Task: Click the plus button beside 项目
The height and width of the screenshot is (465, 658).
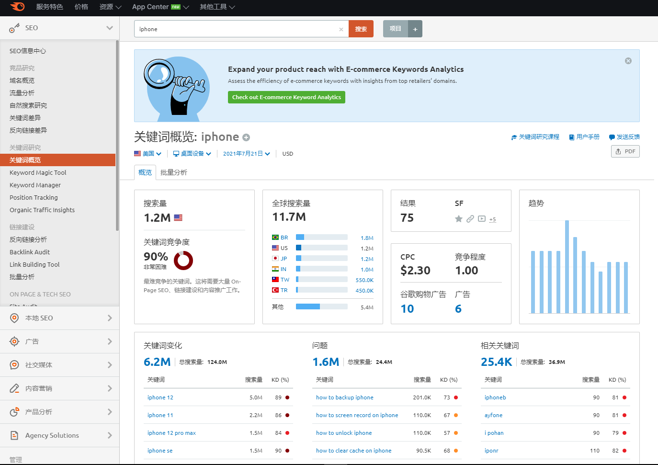Action: pos(415,29)
